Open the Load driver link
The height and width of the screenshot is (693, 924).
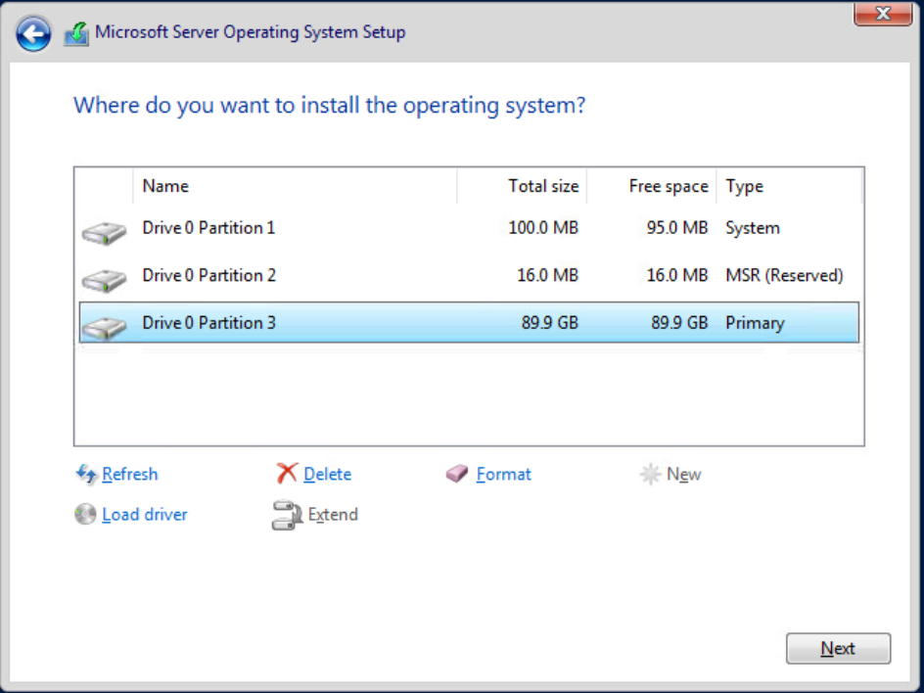(144, 515)
